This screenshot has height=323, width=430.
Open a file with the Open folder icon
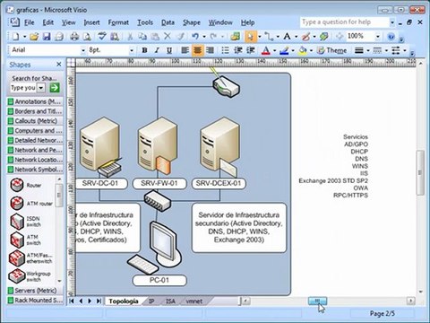tap(34, 37)
